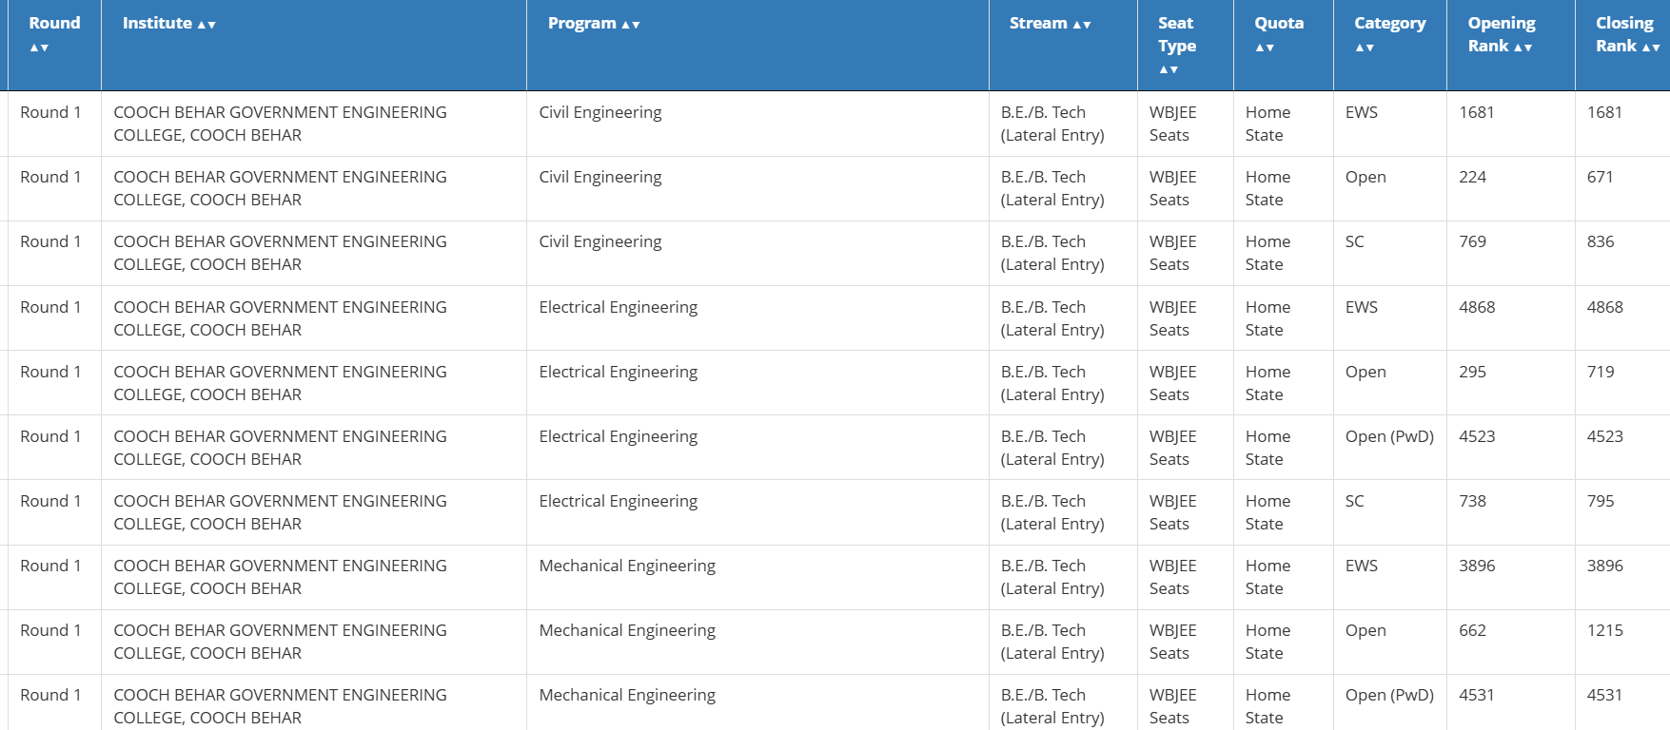This screenshot has height=730, width=1670.
Task: Select first row Civil Engineering EWS entry
Action: (838, 124)
